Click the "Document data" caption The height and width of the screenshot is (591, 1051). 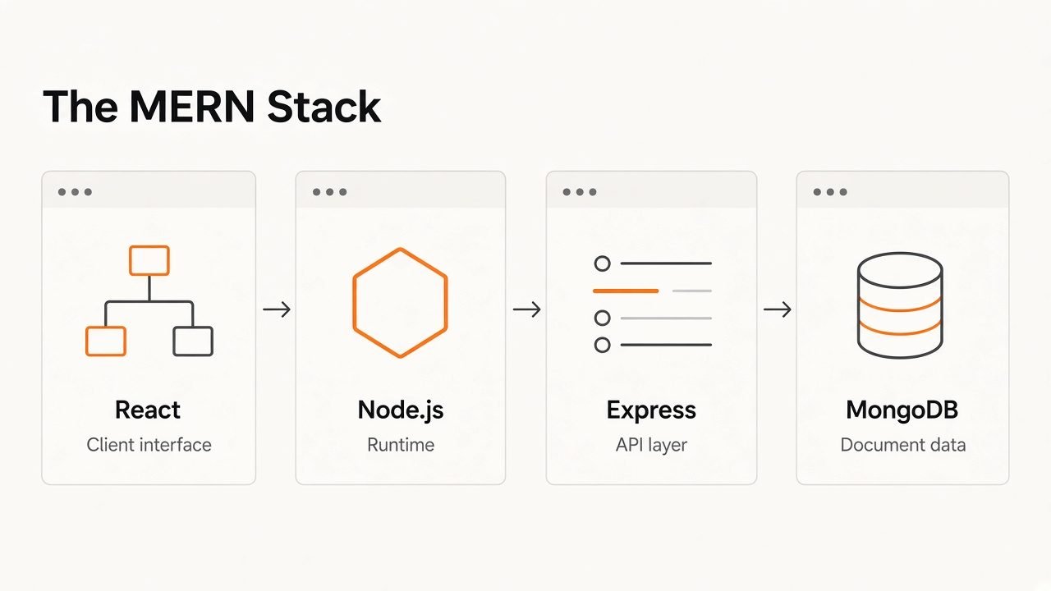click(902, 445)
